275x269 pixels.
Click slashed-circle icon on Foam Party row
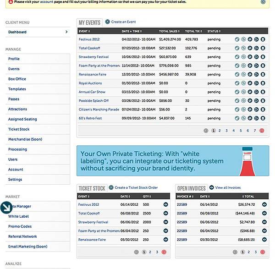(243, 66)
